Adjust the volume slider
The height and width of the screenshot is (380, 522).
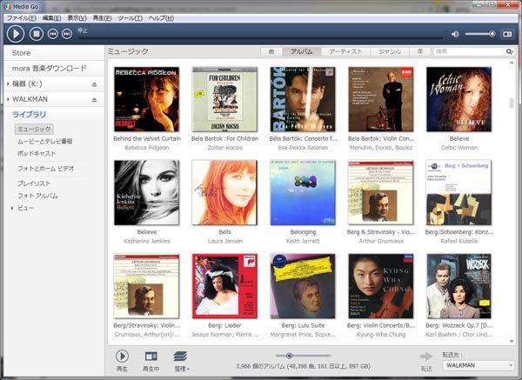480,34
